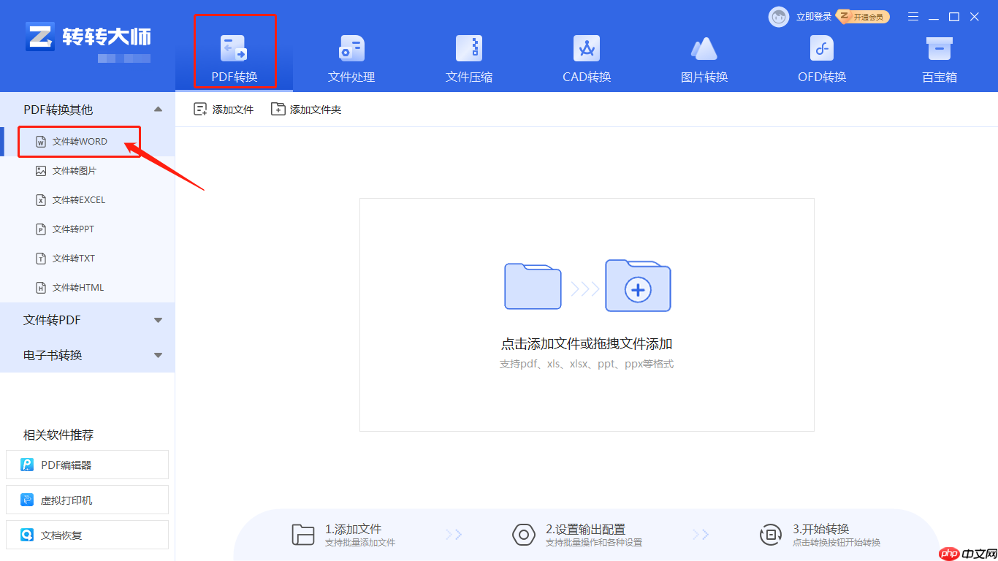Click the 转转大师 logo icon
The image size is (998, 561).
pyautogui.click(x=39, y=36)
